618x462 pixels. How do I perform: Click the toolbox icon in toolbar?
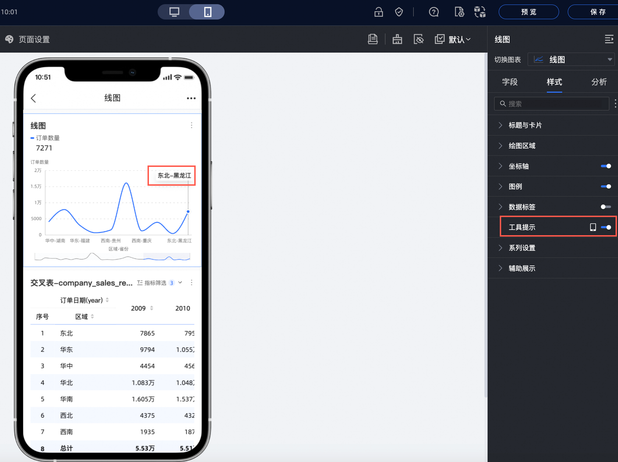pyautogui.click(x=397, y=39)
